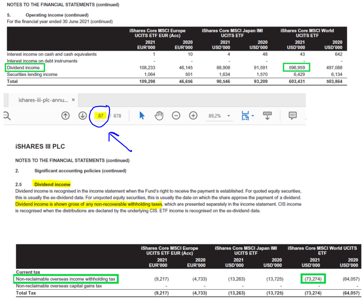Expand the fit-page options arrow
Image resolution: width=363 pixels, height=300 pixels.
(253, 116)
